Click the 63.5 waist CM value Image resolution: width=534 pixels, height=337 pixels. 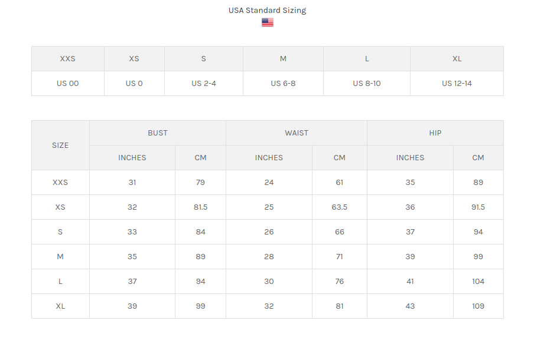click(x=340, y=207)
